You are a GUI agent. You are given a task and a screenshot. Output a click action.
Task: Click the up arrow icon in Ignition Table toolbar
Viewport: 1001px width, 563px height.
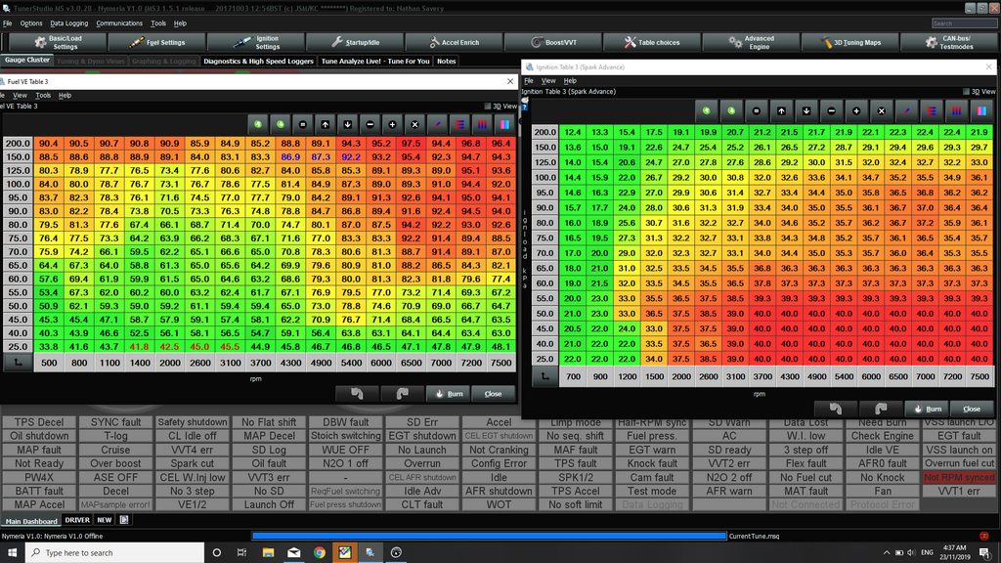click(x=783, y=111)
